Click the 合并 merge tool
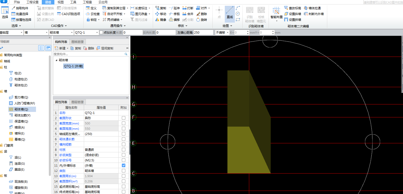The width and height of the screenshot is (403, 194). [188, 14]
